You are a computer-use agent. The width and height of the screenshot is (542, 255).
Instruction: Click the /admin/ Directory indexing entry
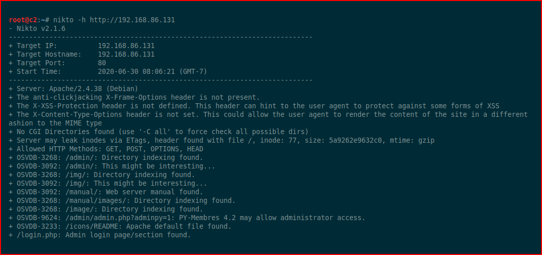pos(106,158)
